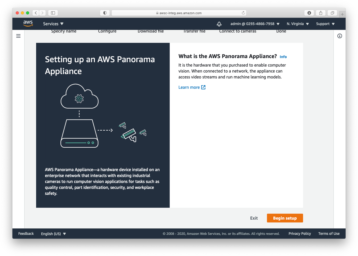Toggle the Safari sidebar button
Image resolution: width=358 pixels, height=256 pixels.
coord(53,13)
